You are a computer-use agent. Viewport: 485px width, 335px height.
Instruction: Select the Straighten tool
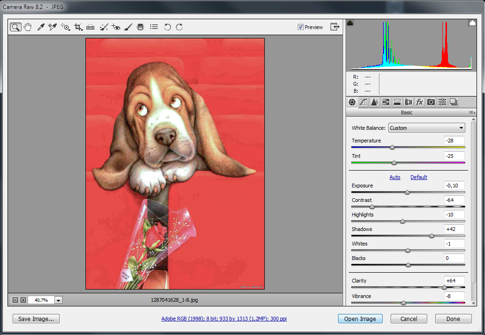coord(91,27)
